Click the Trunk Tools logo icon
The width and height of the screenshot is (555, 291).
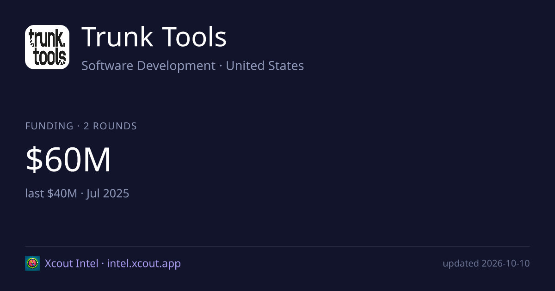[x=47, y=47]
